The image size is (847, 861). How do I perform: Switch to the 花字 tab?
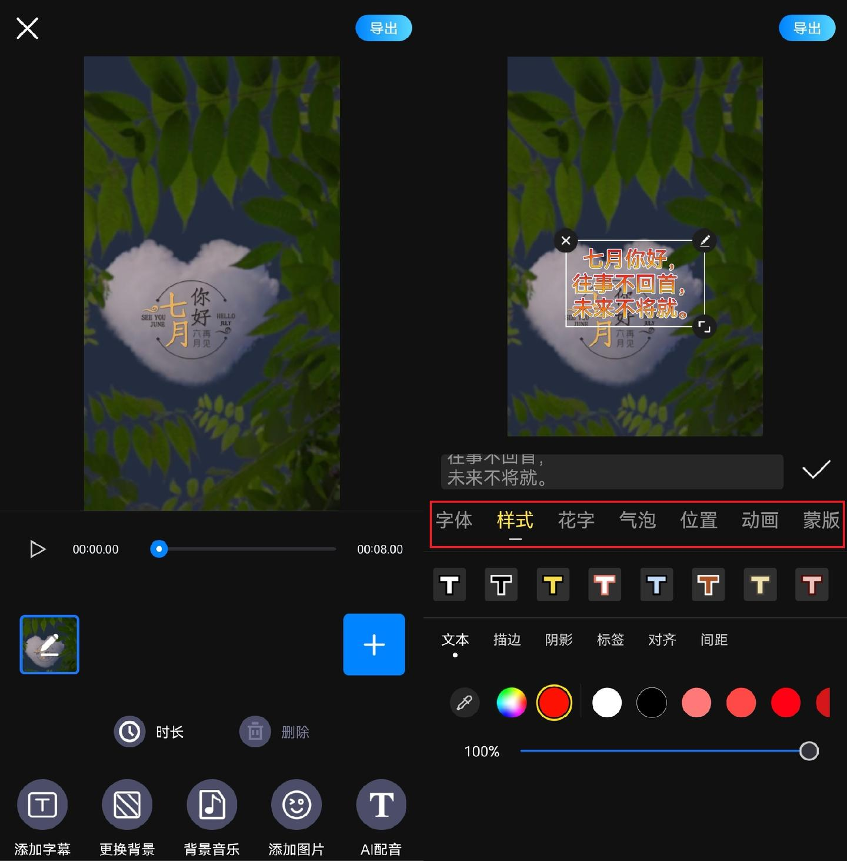(x=576, y=520)
